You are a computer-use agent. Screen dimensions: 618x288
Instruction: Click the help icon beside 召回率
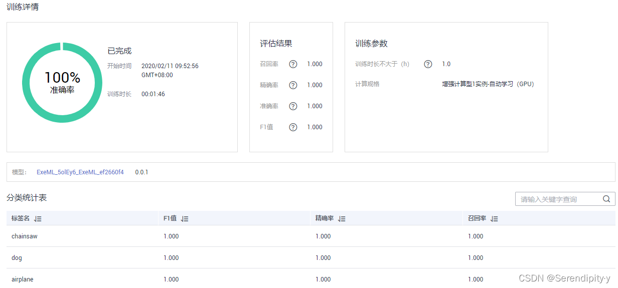(x=293, y=64)
